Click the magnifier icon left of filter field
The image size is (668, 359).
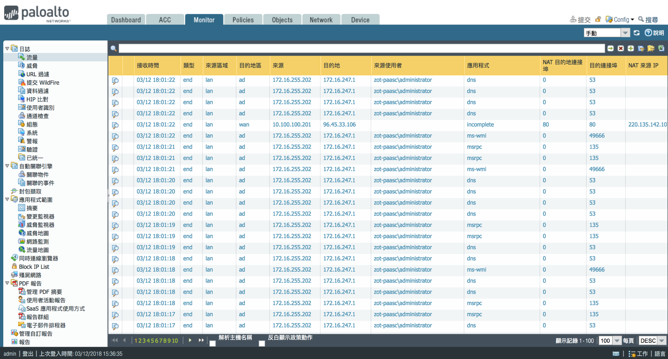click(x=113, y=48)
